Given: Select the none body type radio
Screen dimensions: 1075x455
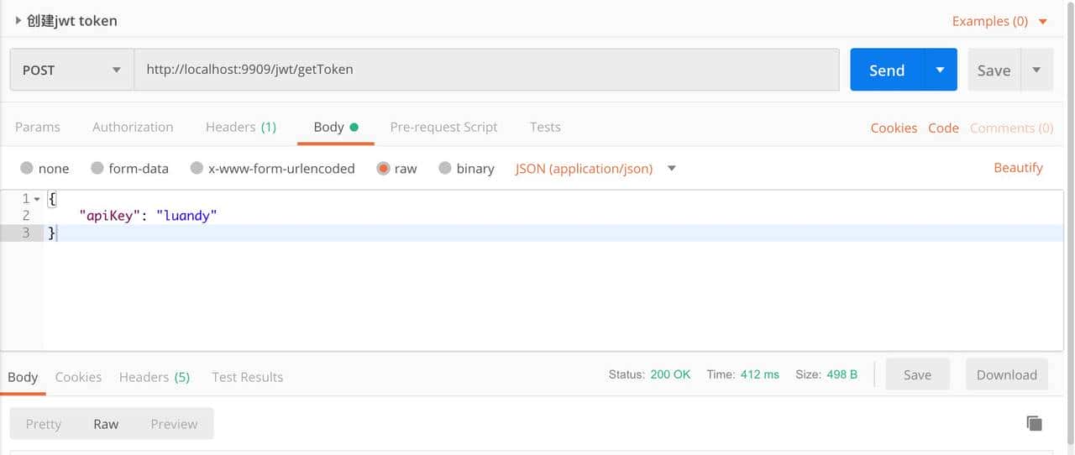Looking at the screenshot, I should [27, 168].
